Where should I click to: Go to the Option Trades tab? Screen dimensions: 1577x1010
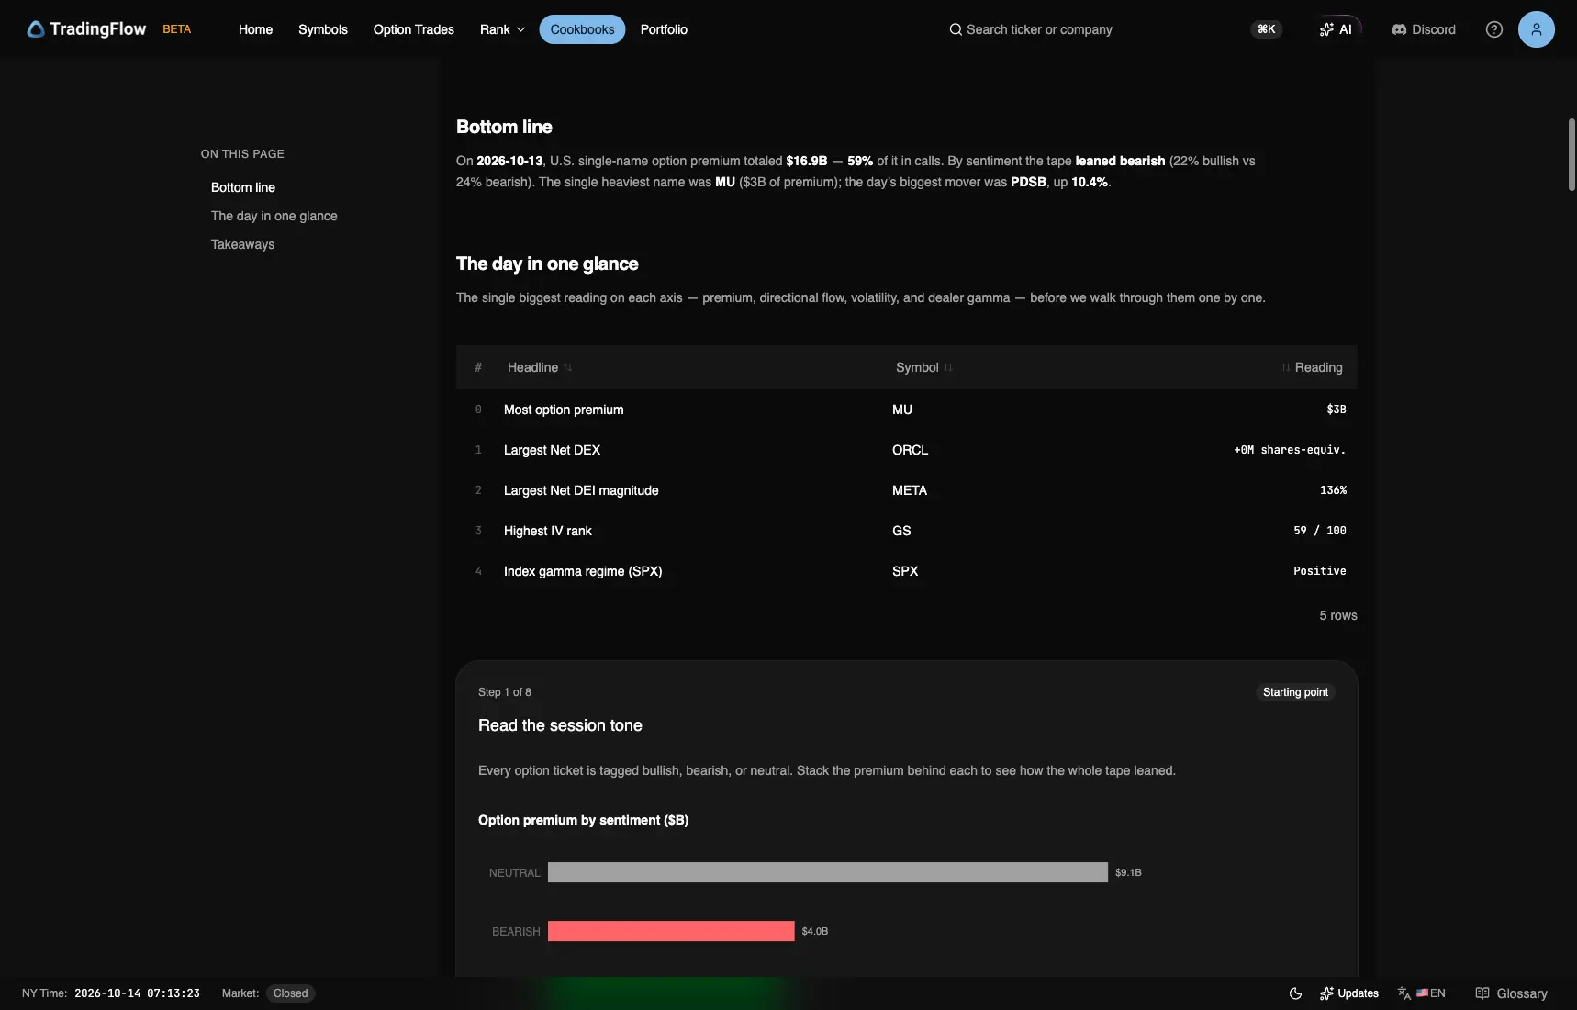[414, 29]
